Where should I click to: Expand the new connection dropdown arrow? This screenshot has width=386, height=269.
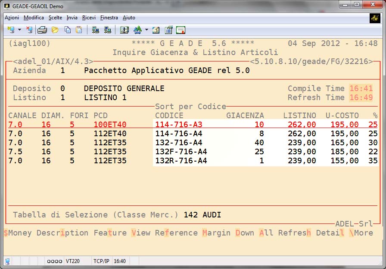coord(19,30)
